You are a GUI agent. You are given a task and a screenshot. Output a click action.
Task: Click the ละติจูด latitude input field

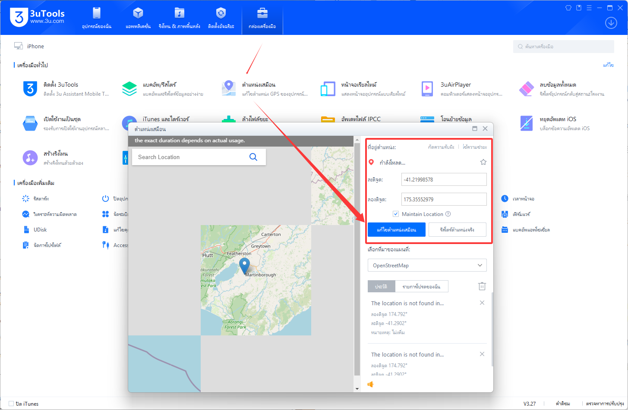coord(444,179)
